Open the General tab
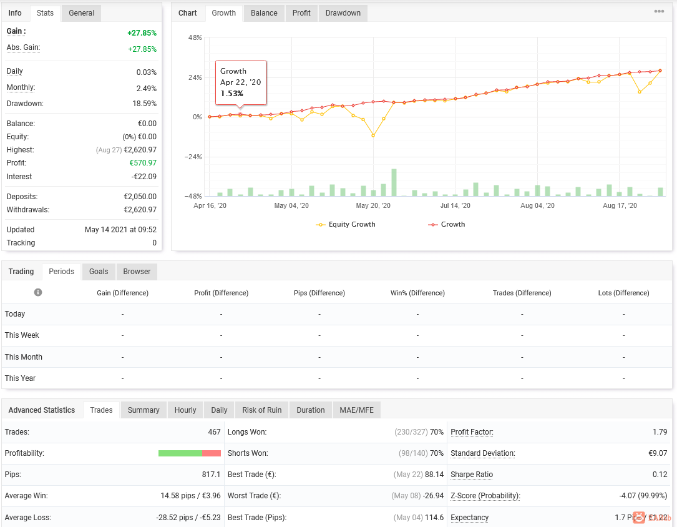Image resolution: width=677 pixels, height=527 pixels. click(x=81, y=13)
